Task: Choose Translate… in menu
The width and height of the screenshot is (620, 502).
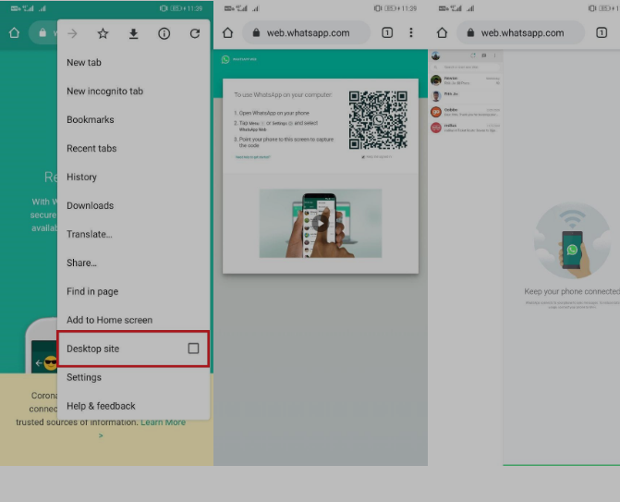Action: pos(133,234)
